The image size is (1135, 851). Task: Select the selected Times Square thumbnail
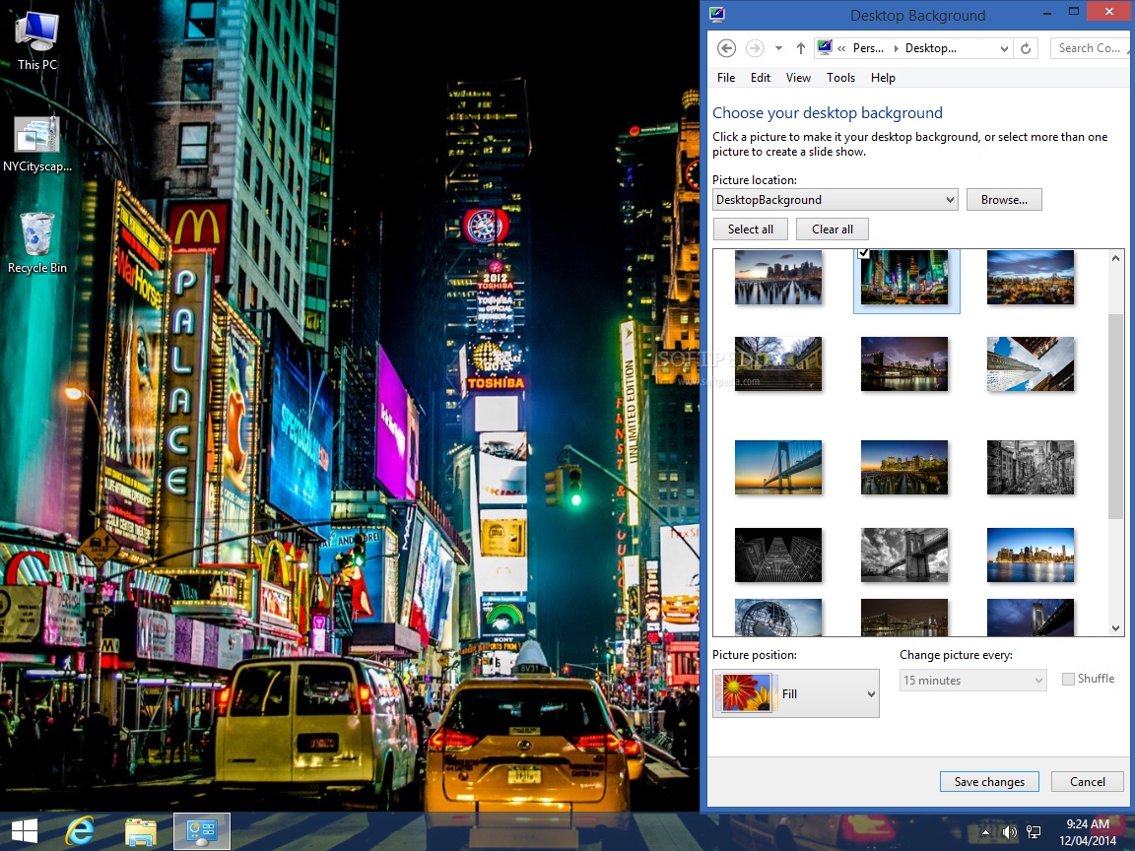coord(904,278)
